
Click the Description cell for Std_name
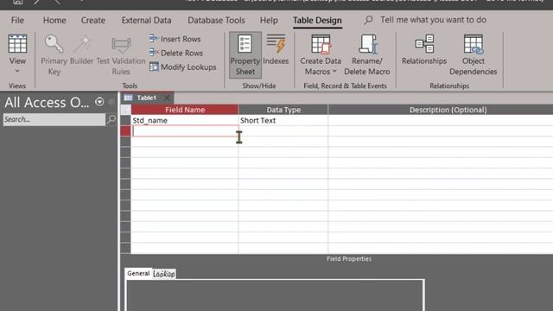(x=441, y=120)
